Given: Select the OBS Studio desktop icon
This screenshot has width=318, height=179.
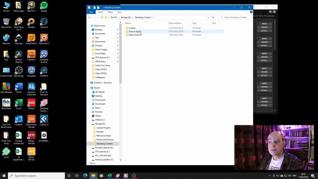Looking at the screenshot, I should (x=19, y=72).
